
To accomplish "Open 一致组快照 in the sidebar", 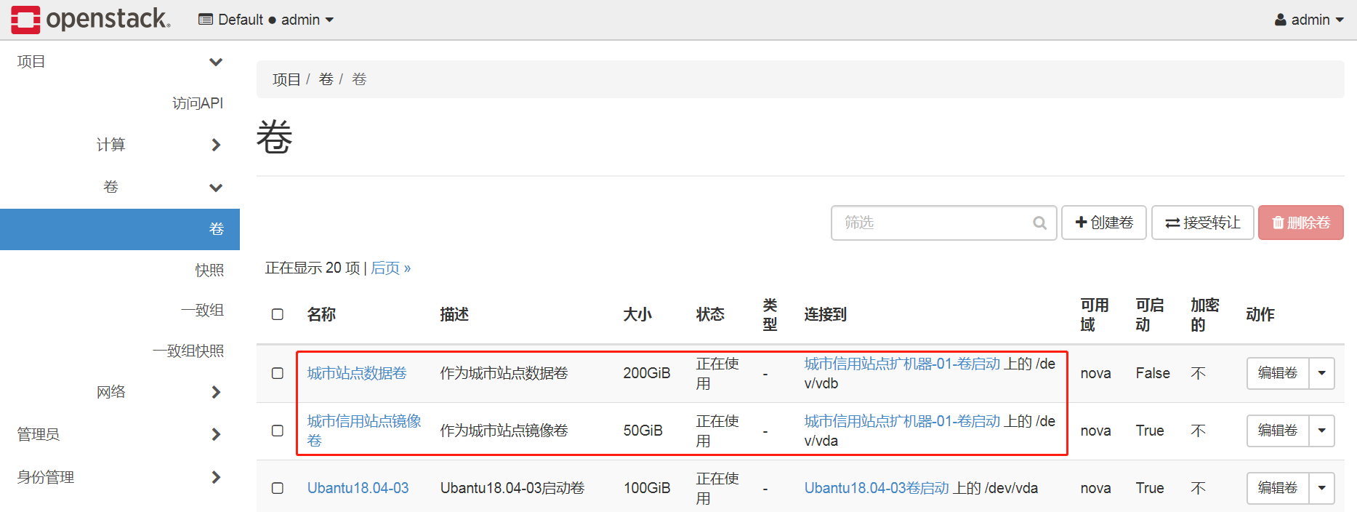I will pos(188,351).
